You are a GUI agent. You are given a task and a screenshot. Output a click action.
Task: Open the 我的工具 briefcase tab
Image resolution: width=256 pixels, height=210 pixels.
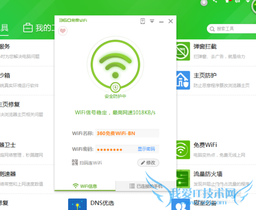(39, 28)
